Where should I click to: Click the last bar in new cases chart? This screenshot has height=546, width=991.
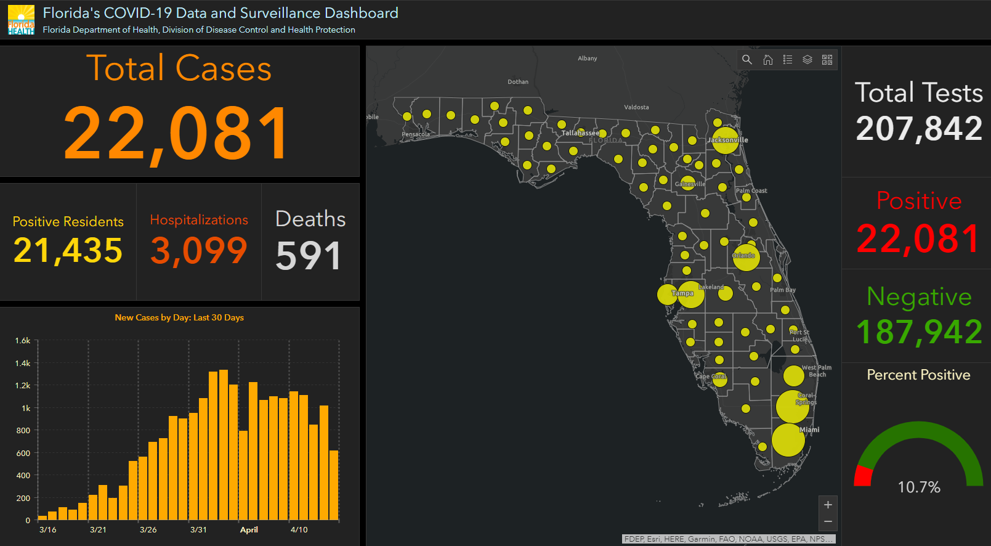click(334, 485)
